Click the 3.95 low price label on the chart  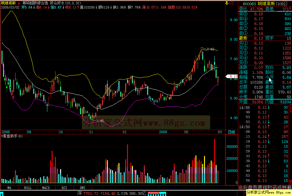[100, 121]
